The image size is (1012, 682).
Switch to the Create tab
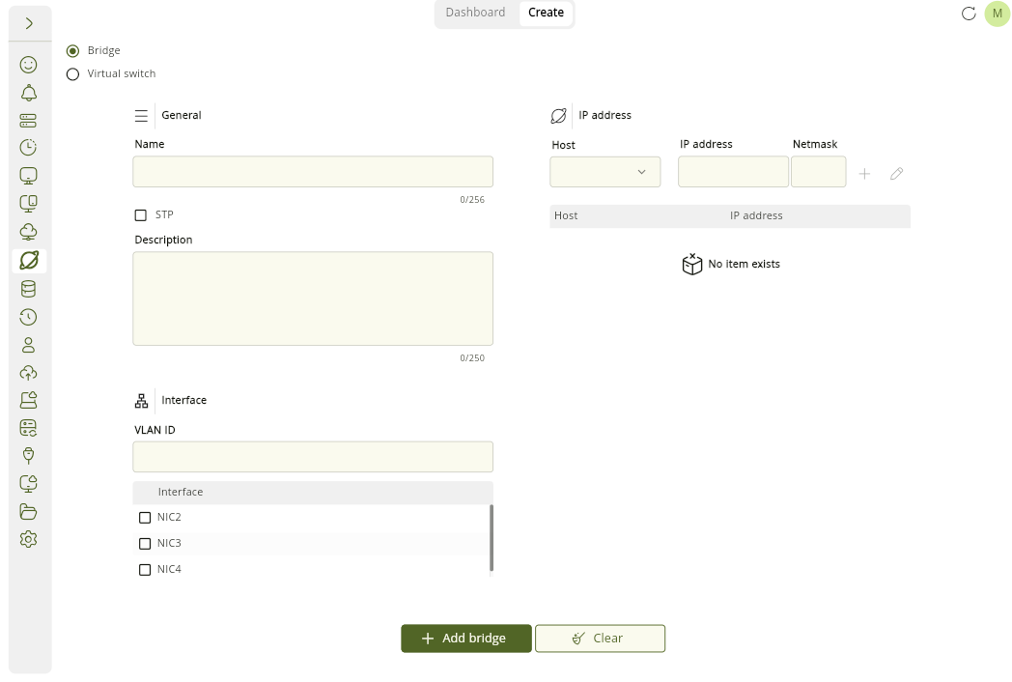(546, 13)
